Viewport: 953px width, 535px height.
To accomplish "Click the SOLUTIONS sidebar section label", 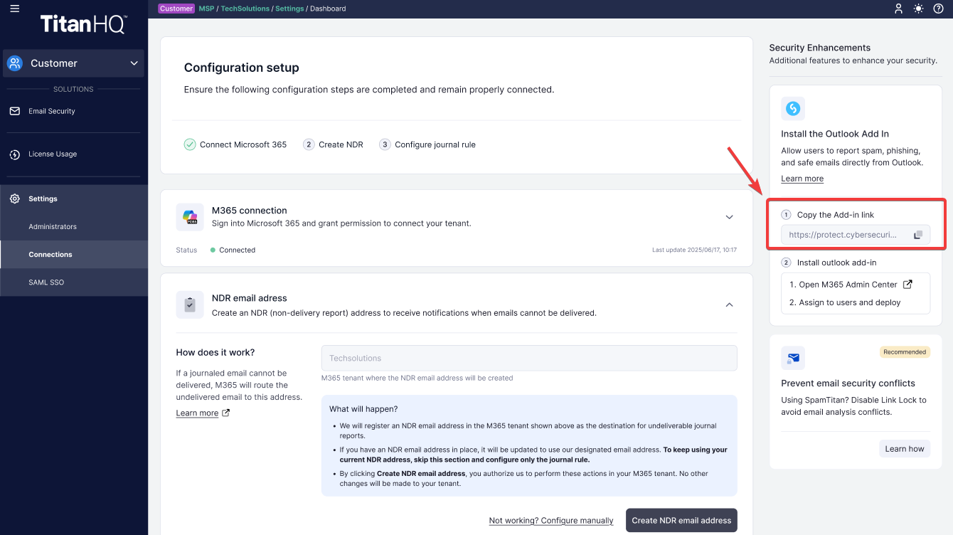I will point(74,89).
